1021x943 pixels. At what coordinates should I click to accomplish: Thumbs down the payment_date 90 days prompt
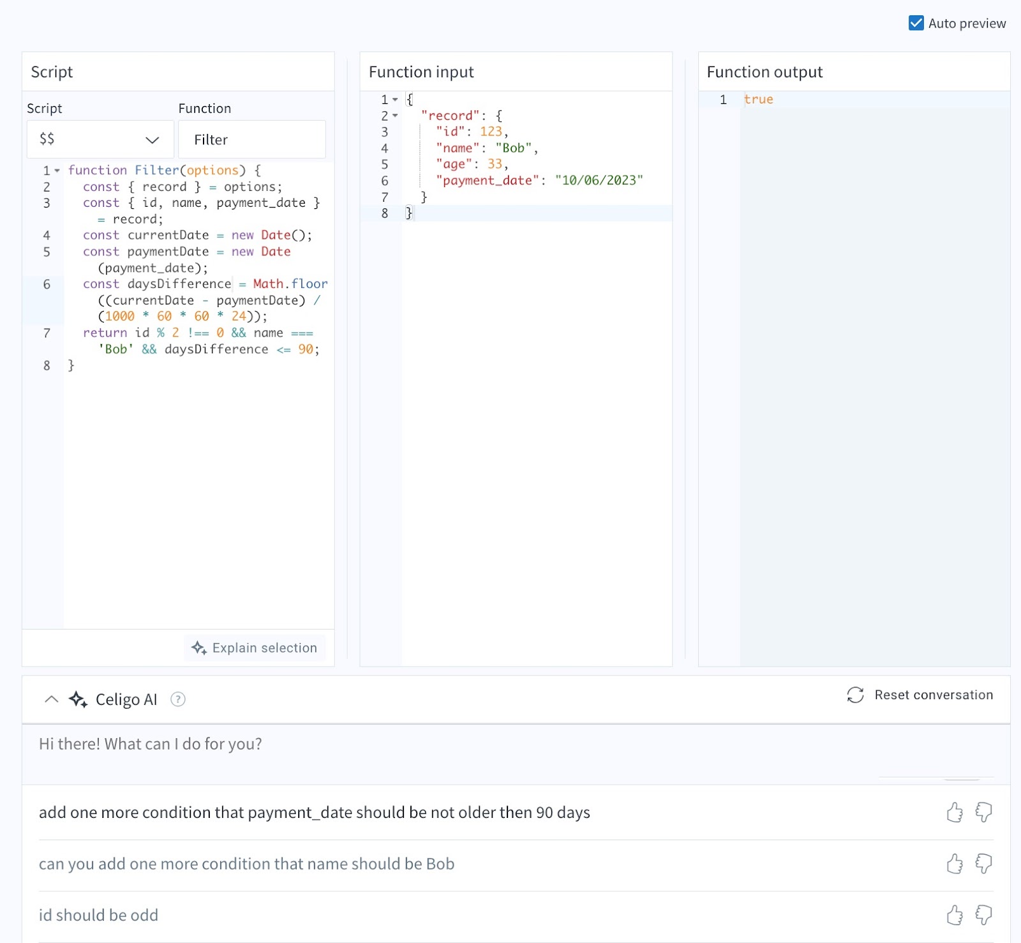tap(983, 812)
